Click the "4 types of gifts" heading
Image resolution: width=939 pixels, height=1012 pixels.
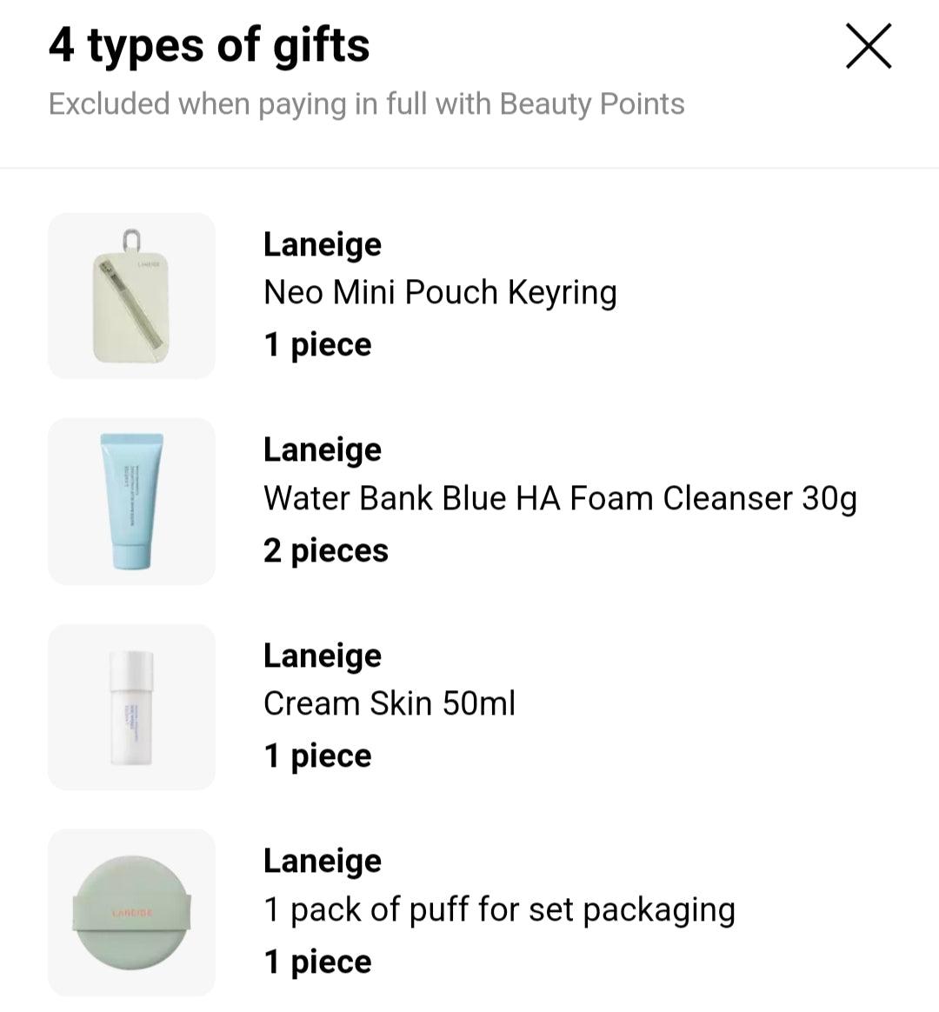(x=210, y=45)
